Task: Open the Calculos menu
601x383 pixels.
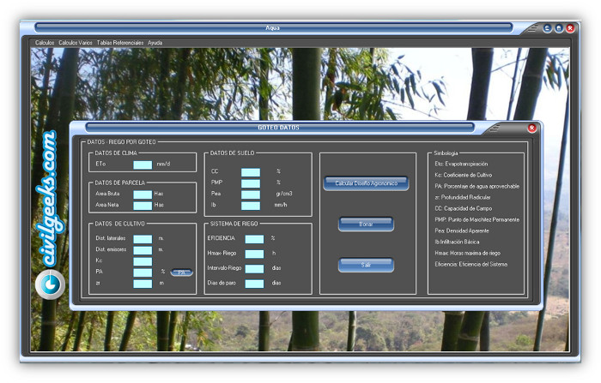Action: point(45,42)
